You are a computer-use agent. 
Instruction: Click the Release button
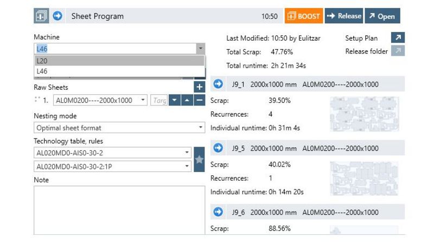pyautogui.click(x=344, y=16)
